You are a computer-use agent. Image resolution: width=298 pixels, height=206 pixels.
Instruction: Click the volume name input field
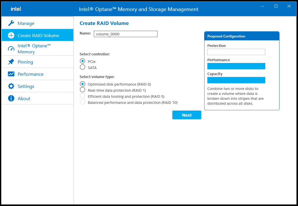(125, 34)
